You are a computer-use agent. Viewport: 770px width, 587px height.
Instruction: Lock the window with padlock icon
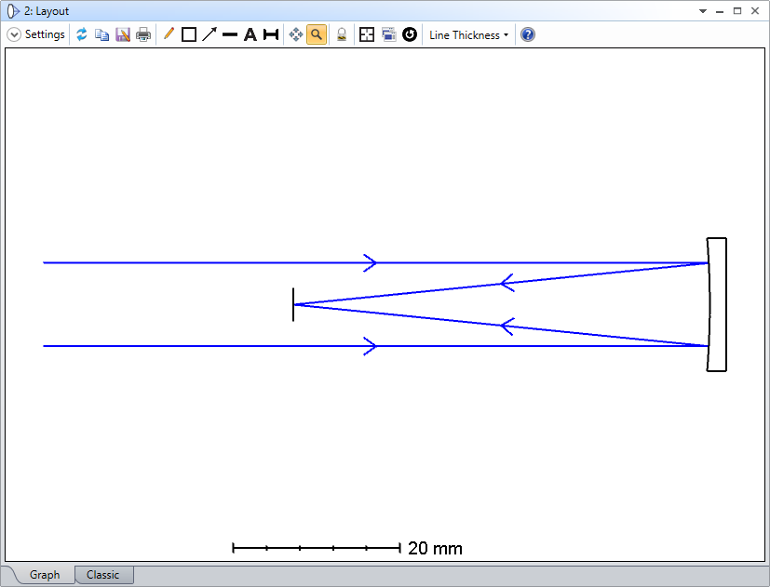click(342, 34)
